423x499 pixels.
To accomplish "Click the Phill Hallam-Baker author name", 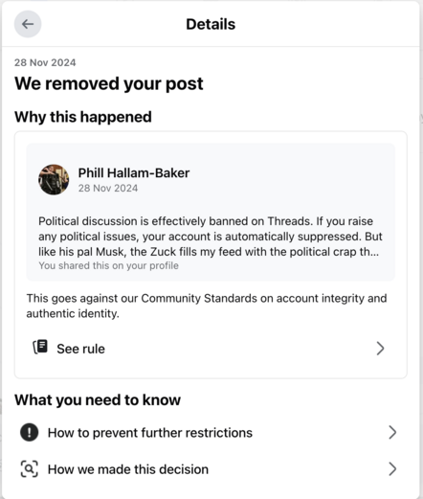I will coord(134,173).
